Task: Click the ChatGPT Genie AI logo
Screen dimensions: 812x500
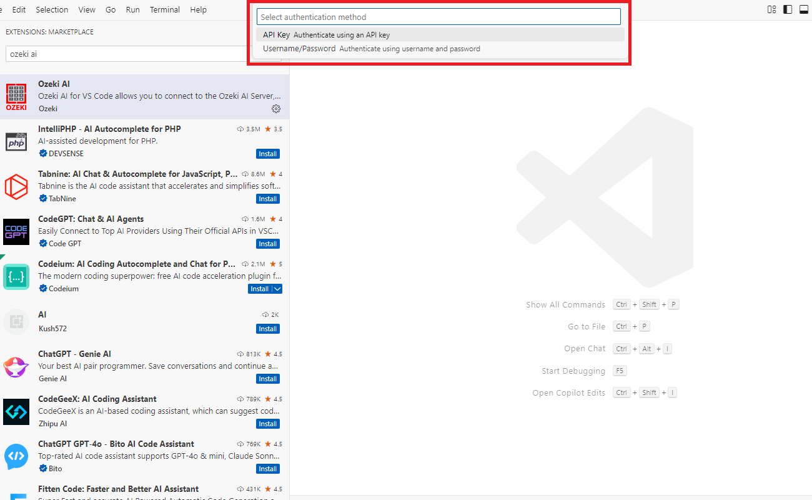Action: tap(16, 367)
